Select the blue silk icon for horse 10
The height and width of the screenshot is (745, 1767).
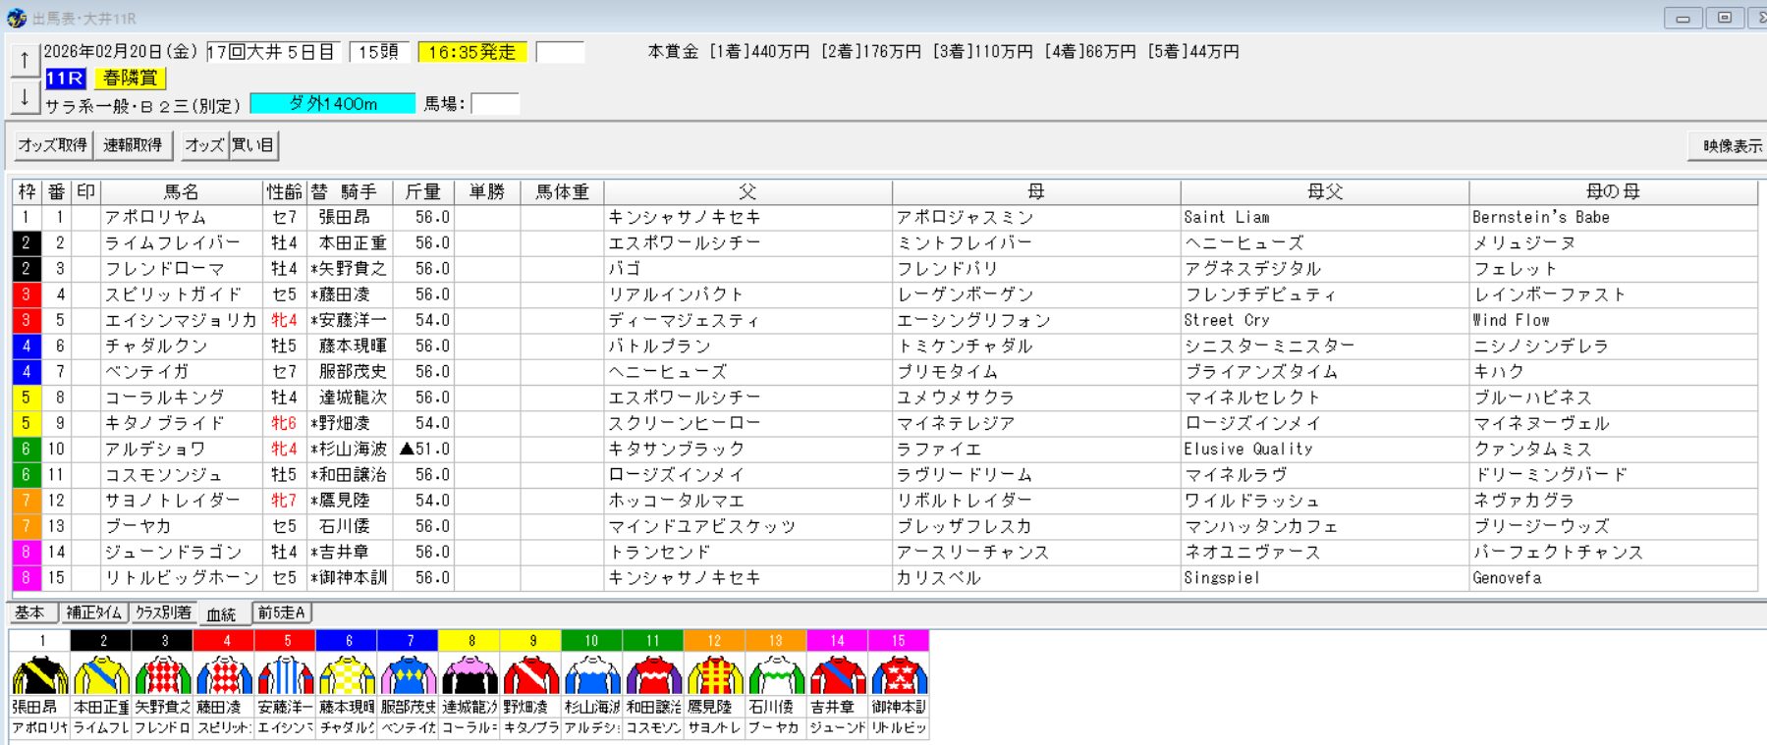592,674
